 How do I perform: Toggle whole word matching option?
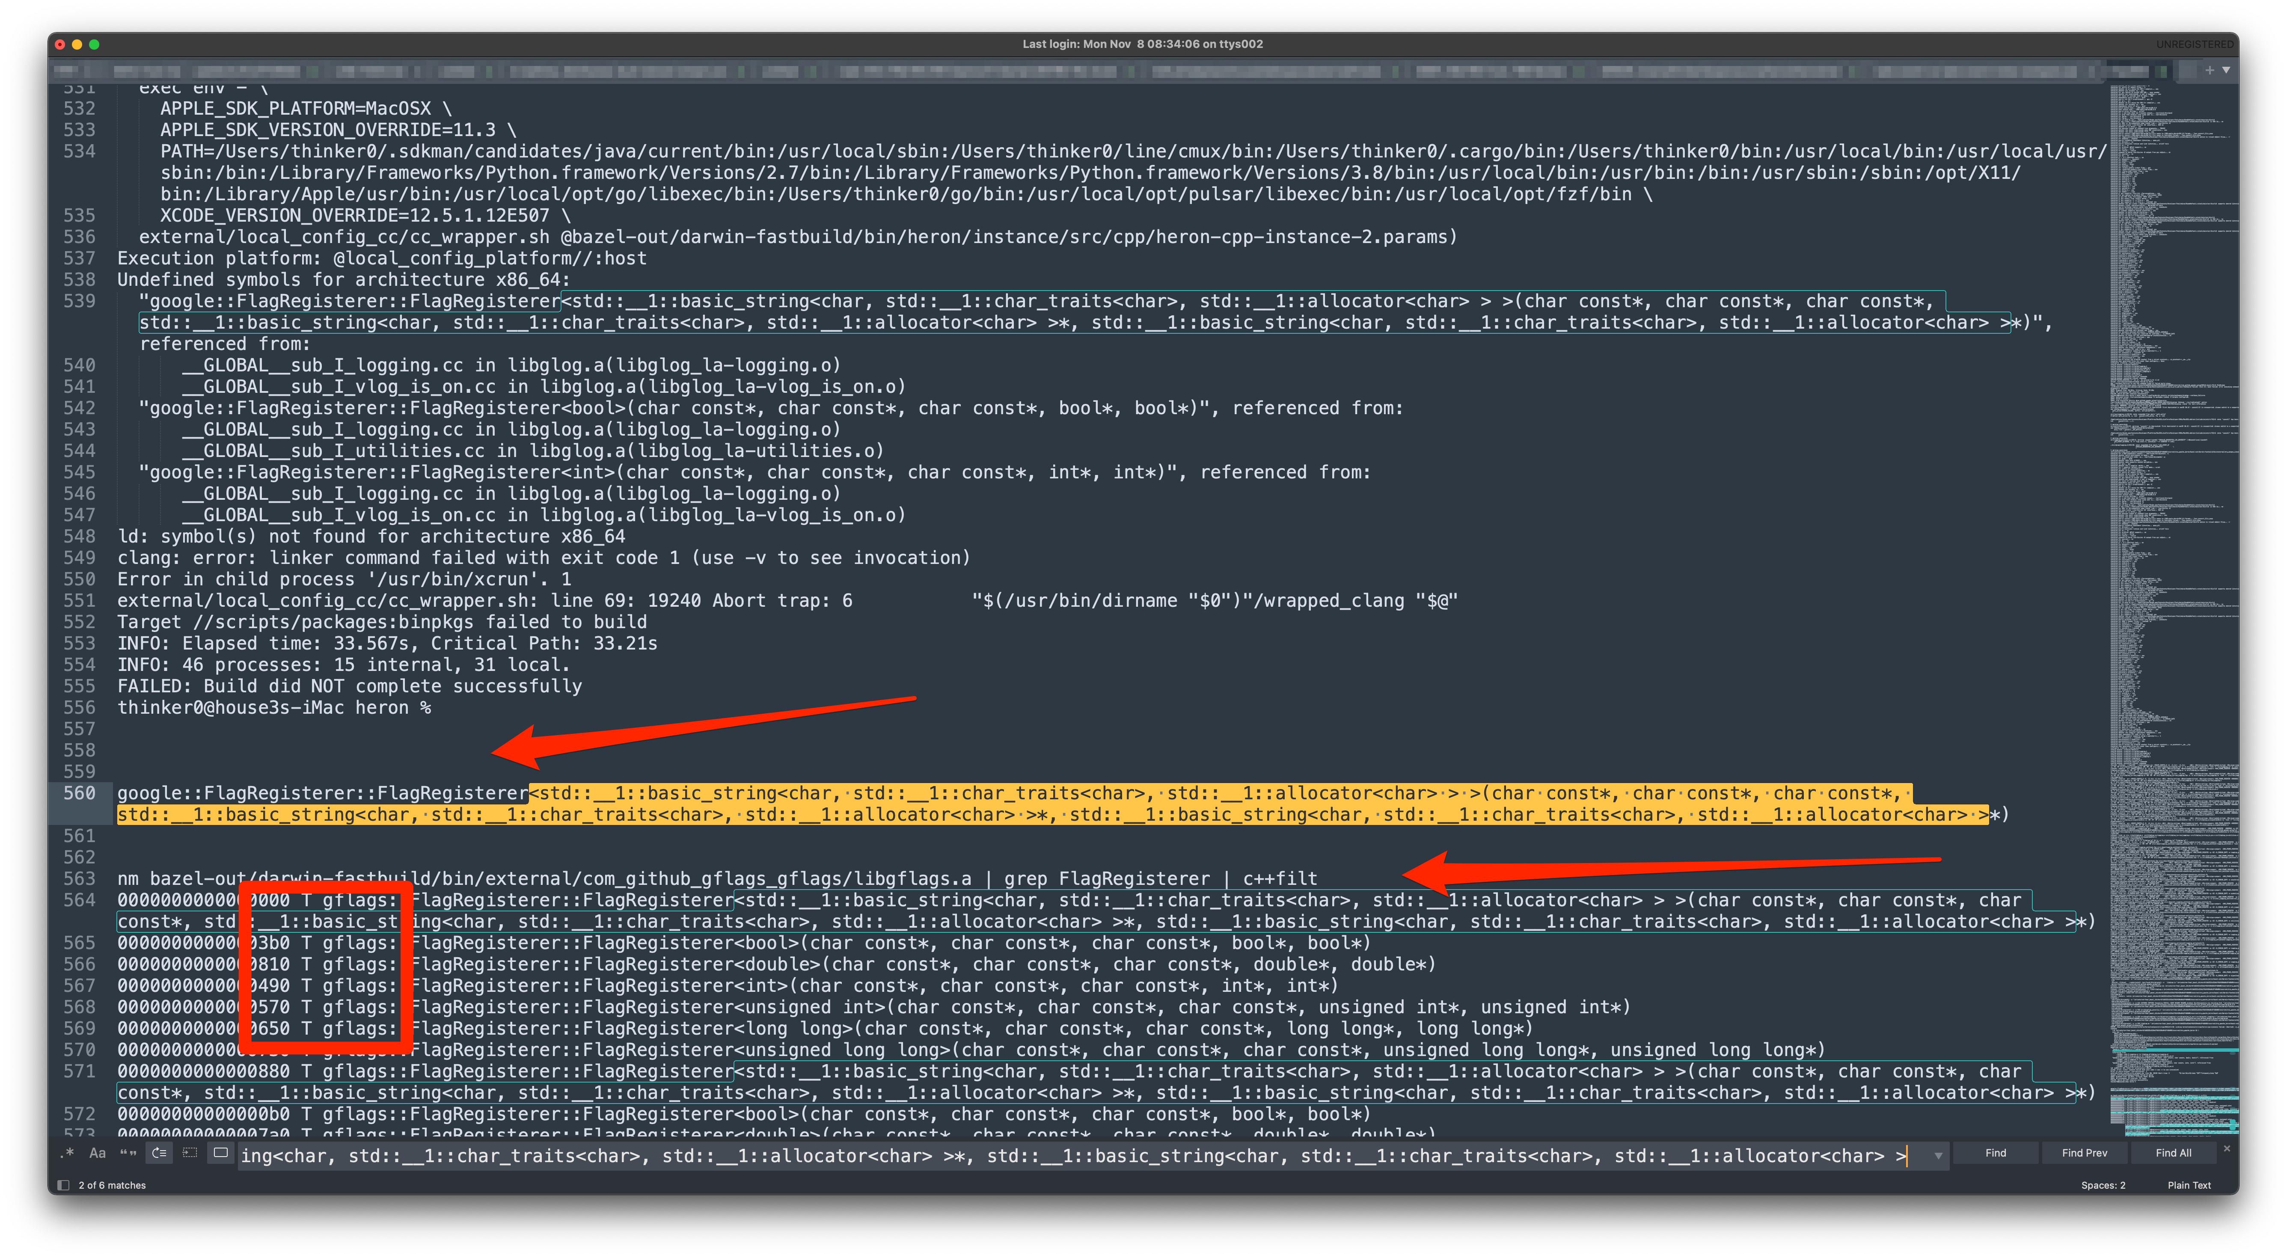tap(129, 1154)
